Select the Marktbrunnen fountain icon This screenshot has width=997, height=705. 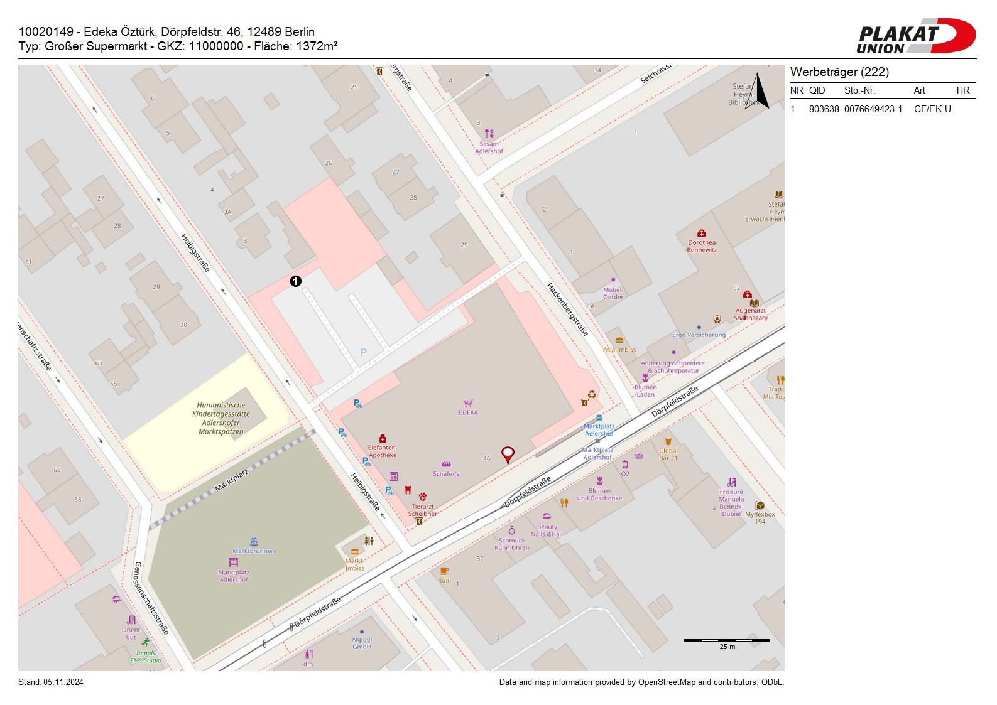click(254, 542)
